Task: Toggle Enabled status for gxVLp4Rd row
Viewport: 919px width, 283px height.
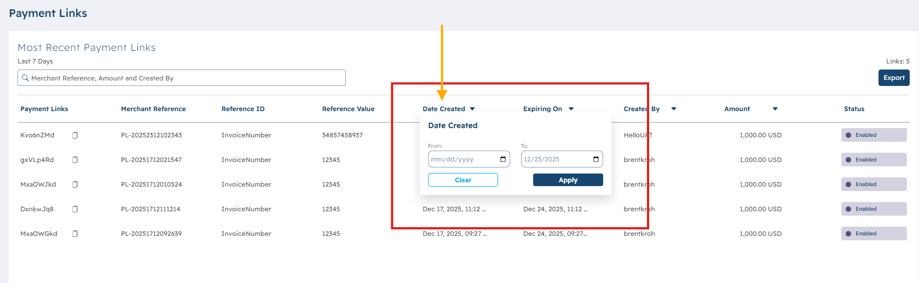Action: (x=874, y=160)
